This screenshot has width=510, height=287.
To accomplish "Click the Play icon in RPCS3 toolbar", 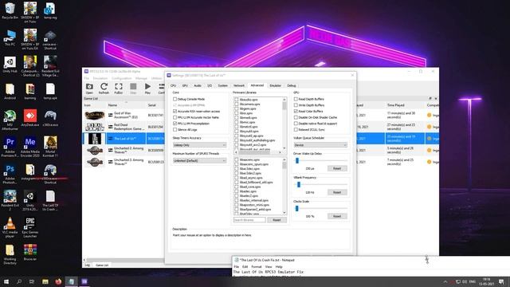I will coord(147,88).
